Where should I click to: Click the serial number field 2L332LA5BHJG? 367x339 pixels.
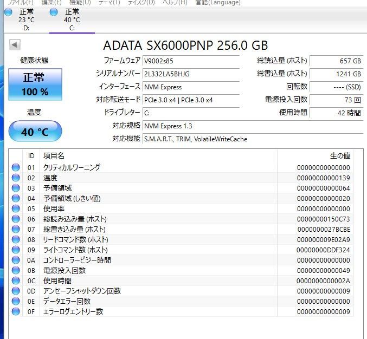(x=191, y=74)
